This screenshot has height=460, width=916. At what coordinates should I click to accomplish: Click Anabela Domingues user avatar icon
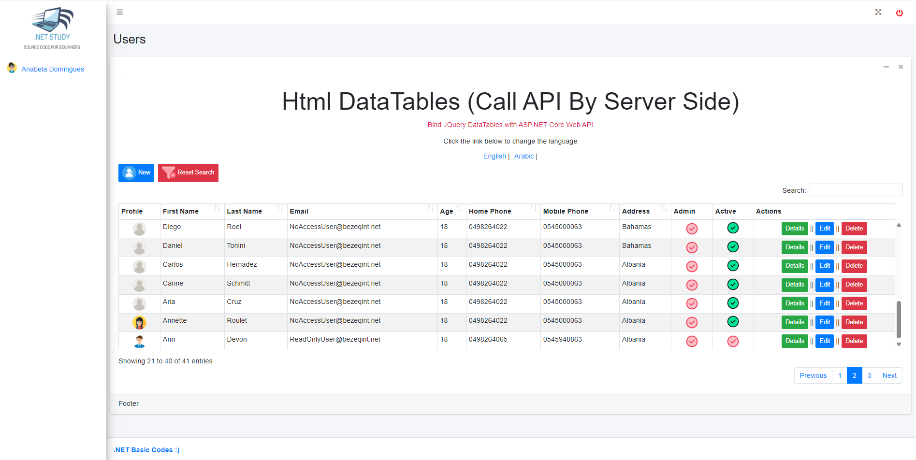(12, 68)
